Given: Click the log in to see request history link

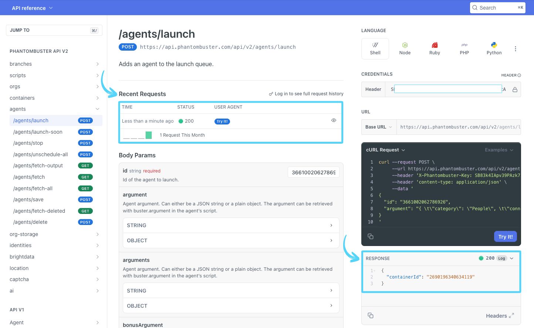Looking at the screenshot, I should point(309,93).
